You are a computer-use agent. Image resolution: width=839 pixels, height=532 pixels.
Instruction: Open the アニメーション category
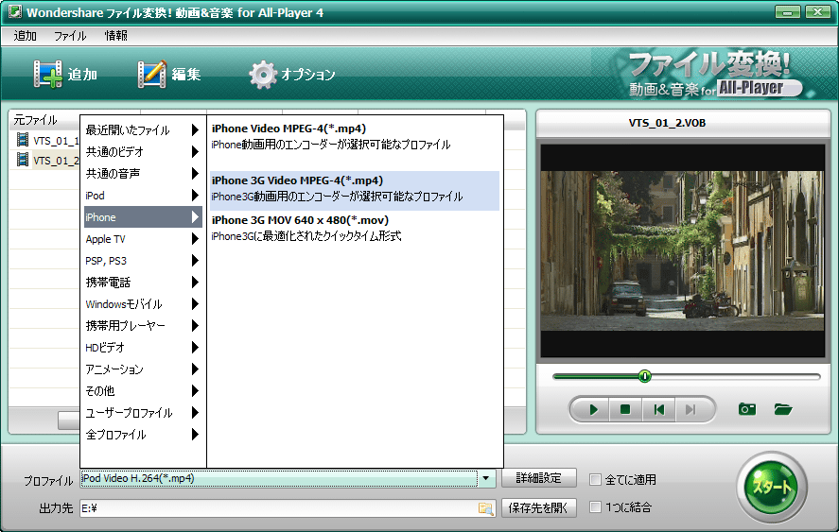coord(142,369)
